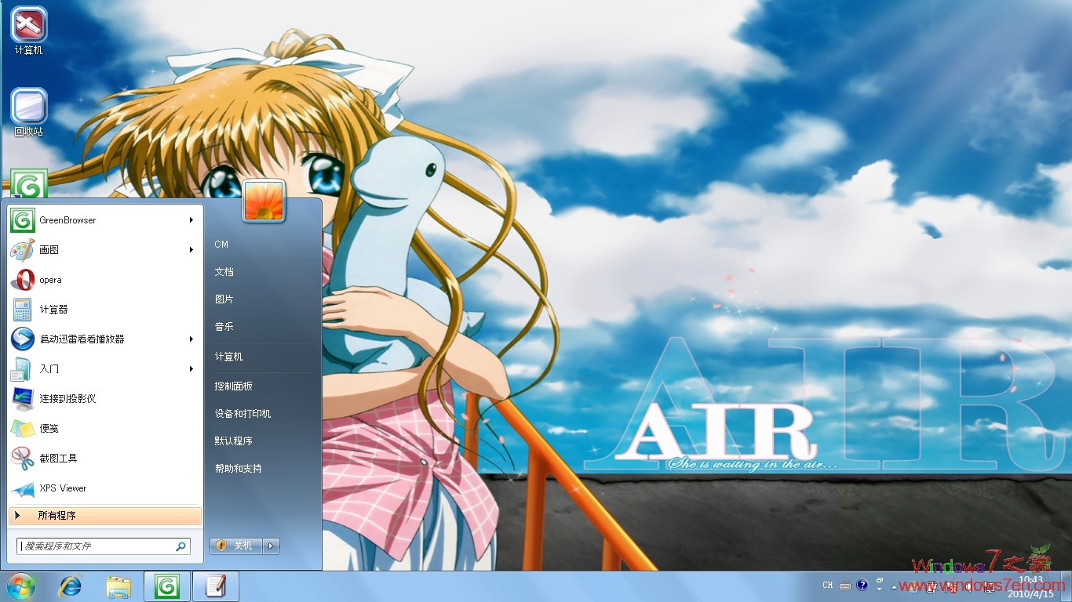Open XPS Viewer from the Start menu

[x=105, y=488]
